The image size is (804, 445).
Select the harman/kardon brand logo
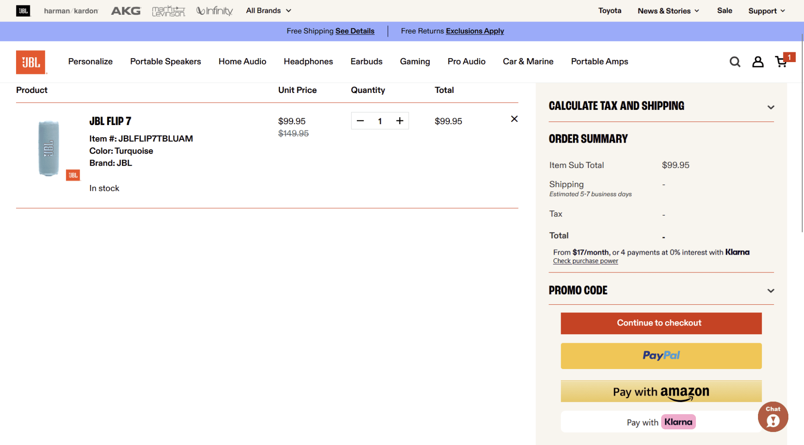[70, 10]
